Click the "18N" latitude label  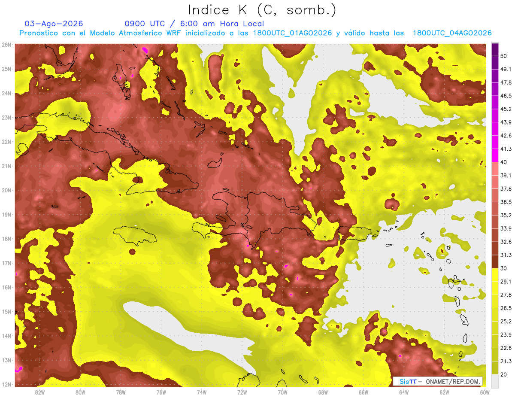coord(6,239)
